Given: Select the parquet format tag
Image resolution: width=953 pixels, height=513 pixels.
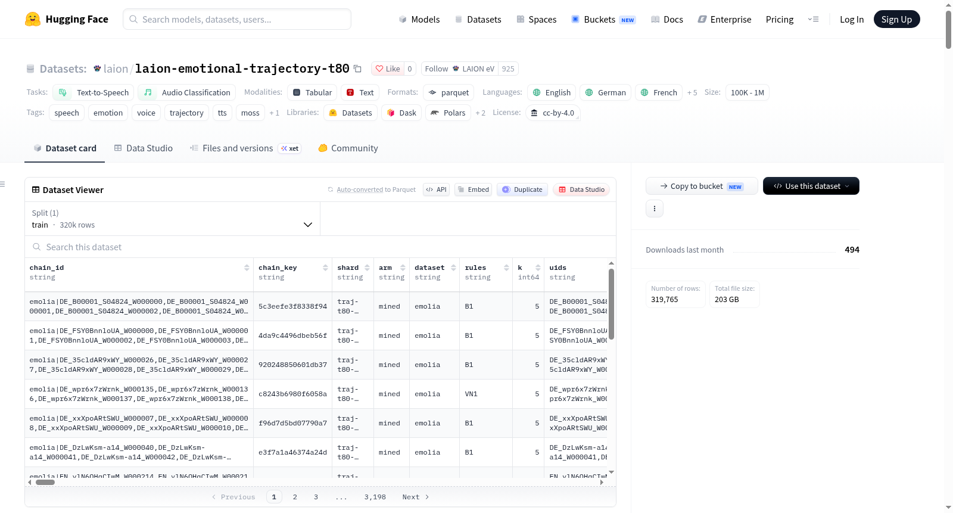Looking at the screenshot, I should point(449,92).
